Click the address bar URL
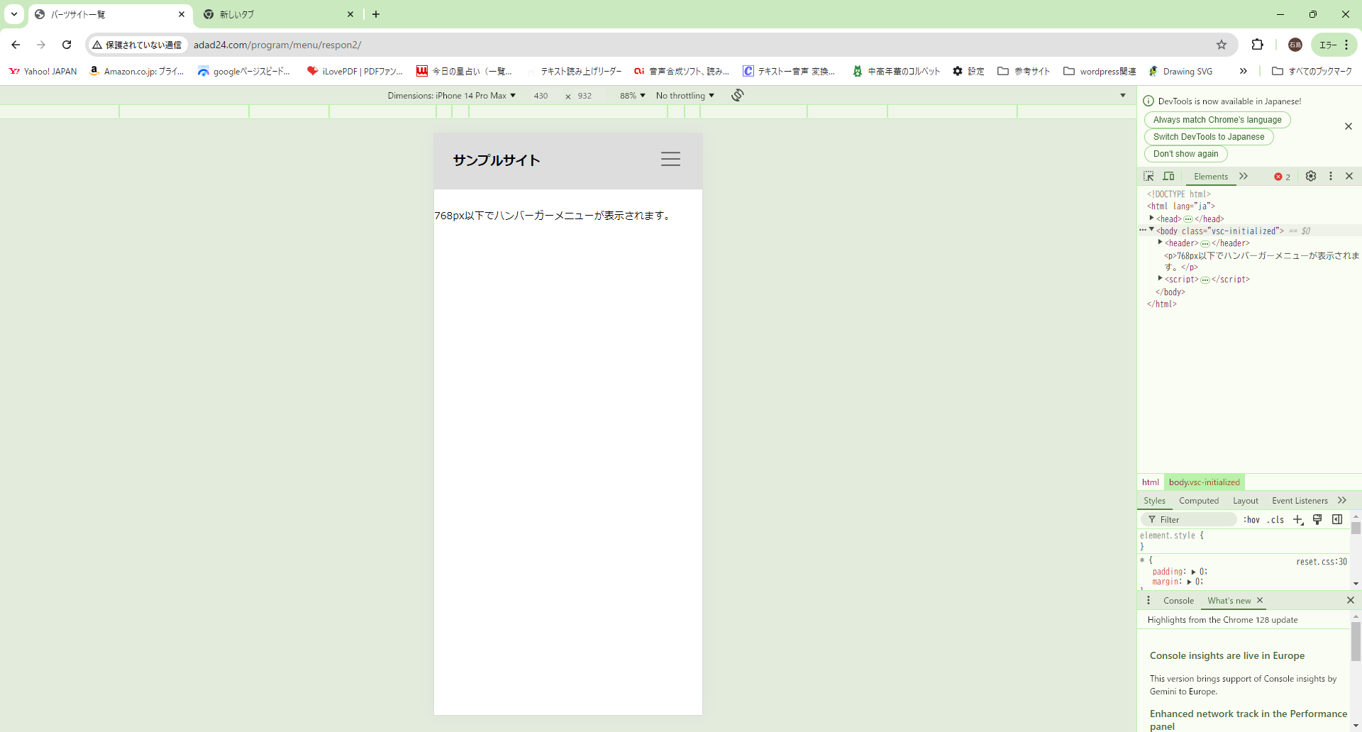The height and width of the screenshot is (732, 1362). click(x=277, y=45)
